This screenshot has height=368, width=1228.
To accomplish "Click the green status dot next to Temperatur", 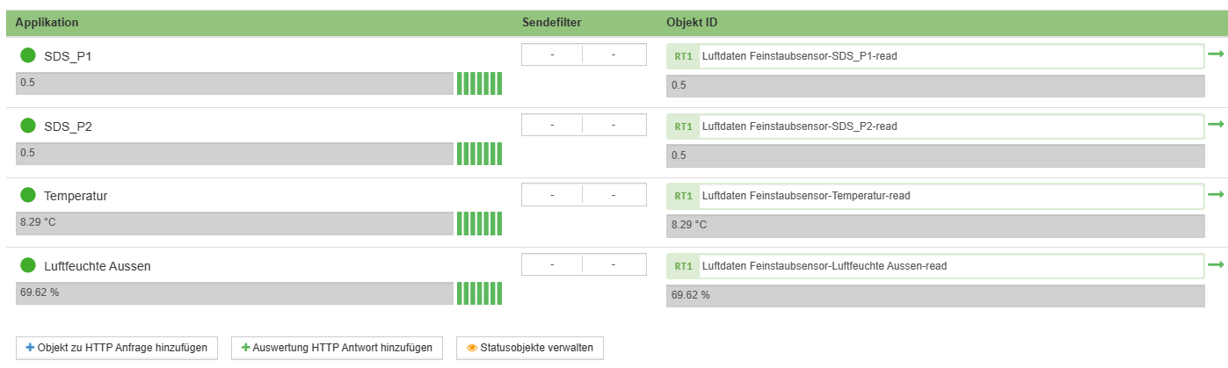I will [x=28, y=195].
